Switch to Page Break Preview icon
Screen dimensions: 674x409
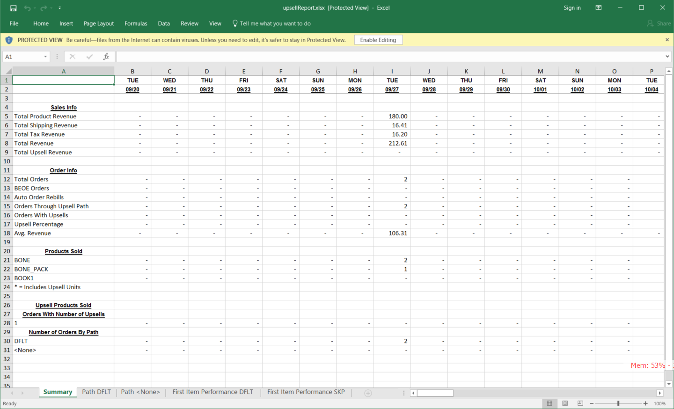[580, 403]
